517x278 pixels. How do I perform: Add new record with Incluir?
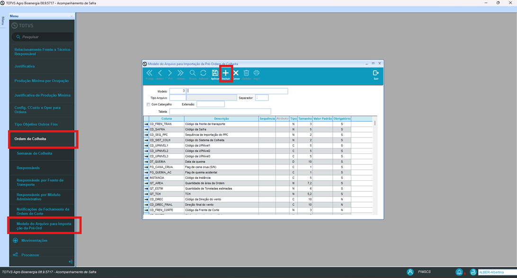point(226,75)
